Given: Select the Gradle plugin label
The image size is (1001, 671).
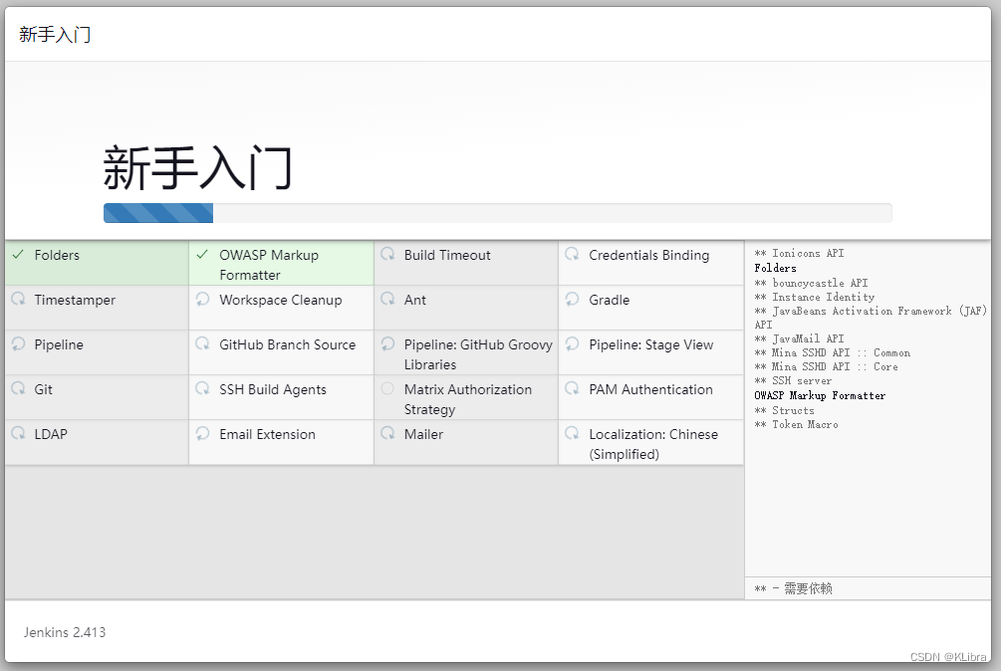Looking at the screenshot, I should [x=609, y=300].
